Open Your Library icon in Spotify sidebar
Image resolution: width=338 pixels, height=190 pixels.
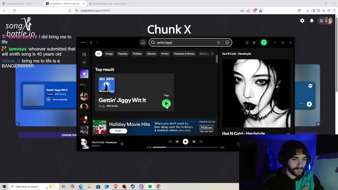[84, 54]
